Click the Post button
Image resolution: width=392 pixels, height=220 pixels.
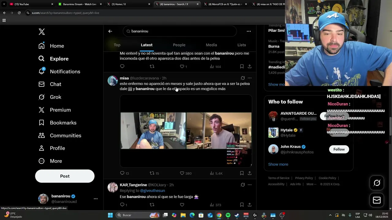[x=65, y=176]
